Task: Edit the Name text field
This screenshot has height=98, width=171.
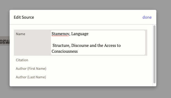Action: point(98,43)
